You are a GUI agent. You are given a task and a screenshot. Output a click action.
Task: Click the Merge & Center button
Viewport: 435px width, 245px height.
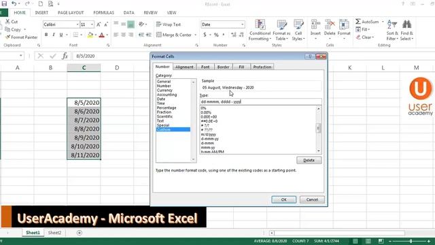pyautogui.click(x=174, y=35)
